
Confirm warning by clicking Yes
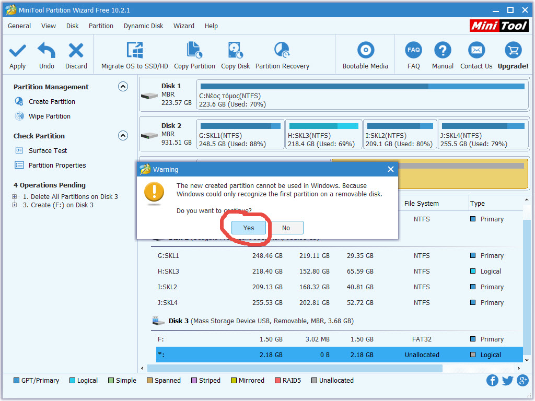click(249, 228)
